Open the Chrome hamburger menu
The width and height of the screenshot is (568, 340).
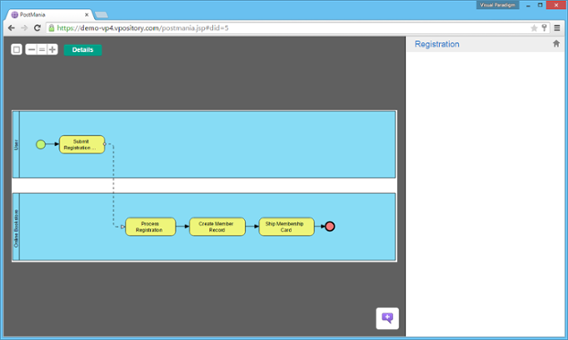pyautogui.click(x=557, y=28)
